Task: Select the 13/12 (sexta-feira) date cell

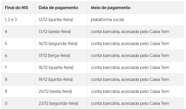Action: pos(55,32)
